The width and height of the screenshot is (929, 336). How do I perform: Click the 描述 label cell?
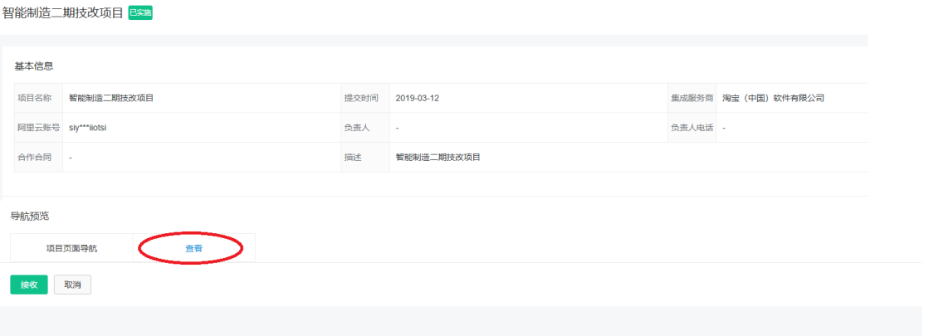pyautogui.click(x=365, y=158)
